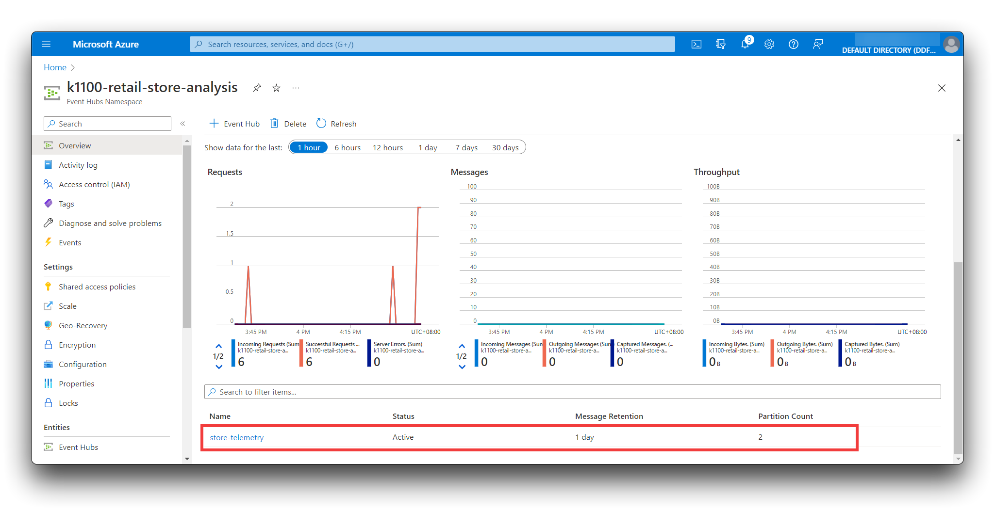Sort table by Status column
The image size is (995, 511).
[403, 416]
